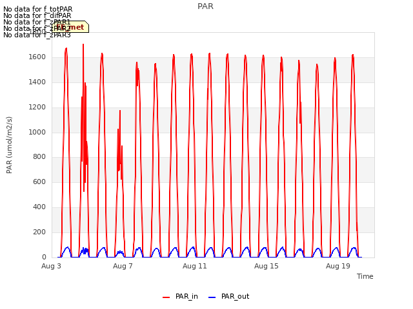Click the 0 y-axis tick label
Viewport: 413px width, 309px height.
tap(44, 257)
